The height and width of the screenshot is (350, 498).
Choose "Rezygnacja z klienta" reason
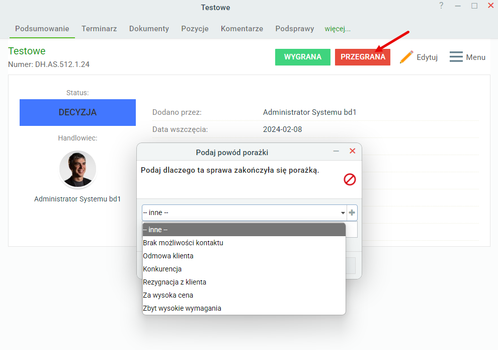[x=244, y=282]
